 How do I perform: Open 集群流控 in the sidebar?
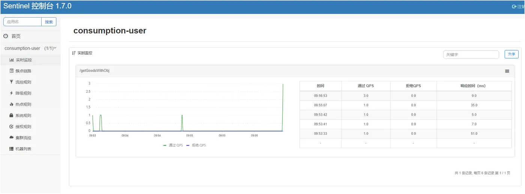pos(30,137)
